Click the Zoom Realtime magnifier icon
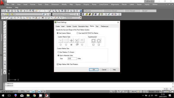This screenshot has height=98, width=174. (x=53, y=11)
